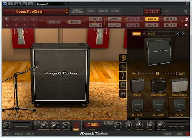The image size is (192, 138).
Task: Select the Brit 30 cabinet thumbnail
Action: pyautogui.click(x=179, y=107)
